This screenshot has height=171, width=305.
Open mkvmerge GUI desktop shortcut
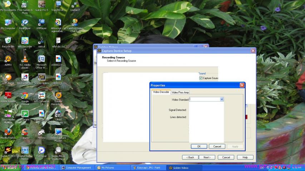tap(25, 79)
